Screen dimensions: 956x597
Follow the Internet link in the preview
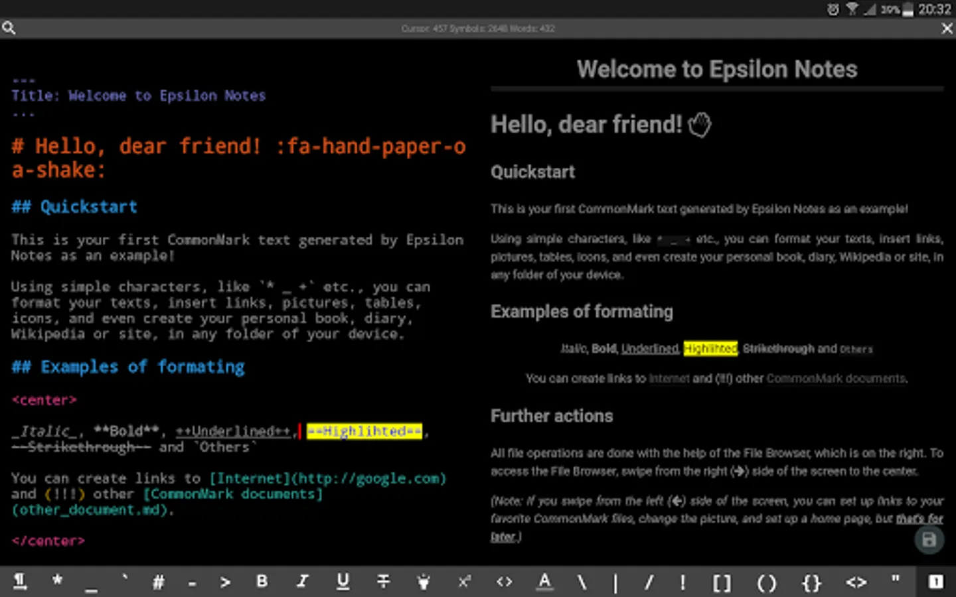click(x=669, y=379)
